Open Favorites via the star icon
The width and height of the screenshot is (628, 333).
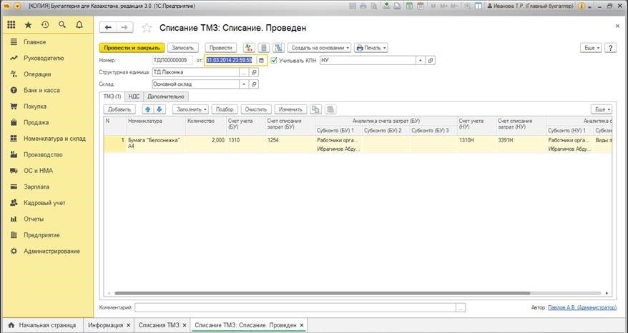point(28,25)
